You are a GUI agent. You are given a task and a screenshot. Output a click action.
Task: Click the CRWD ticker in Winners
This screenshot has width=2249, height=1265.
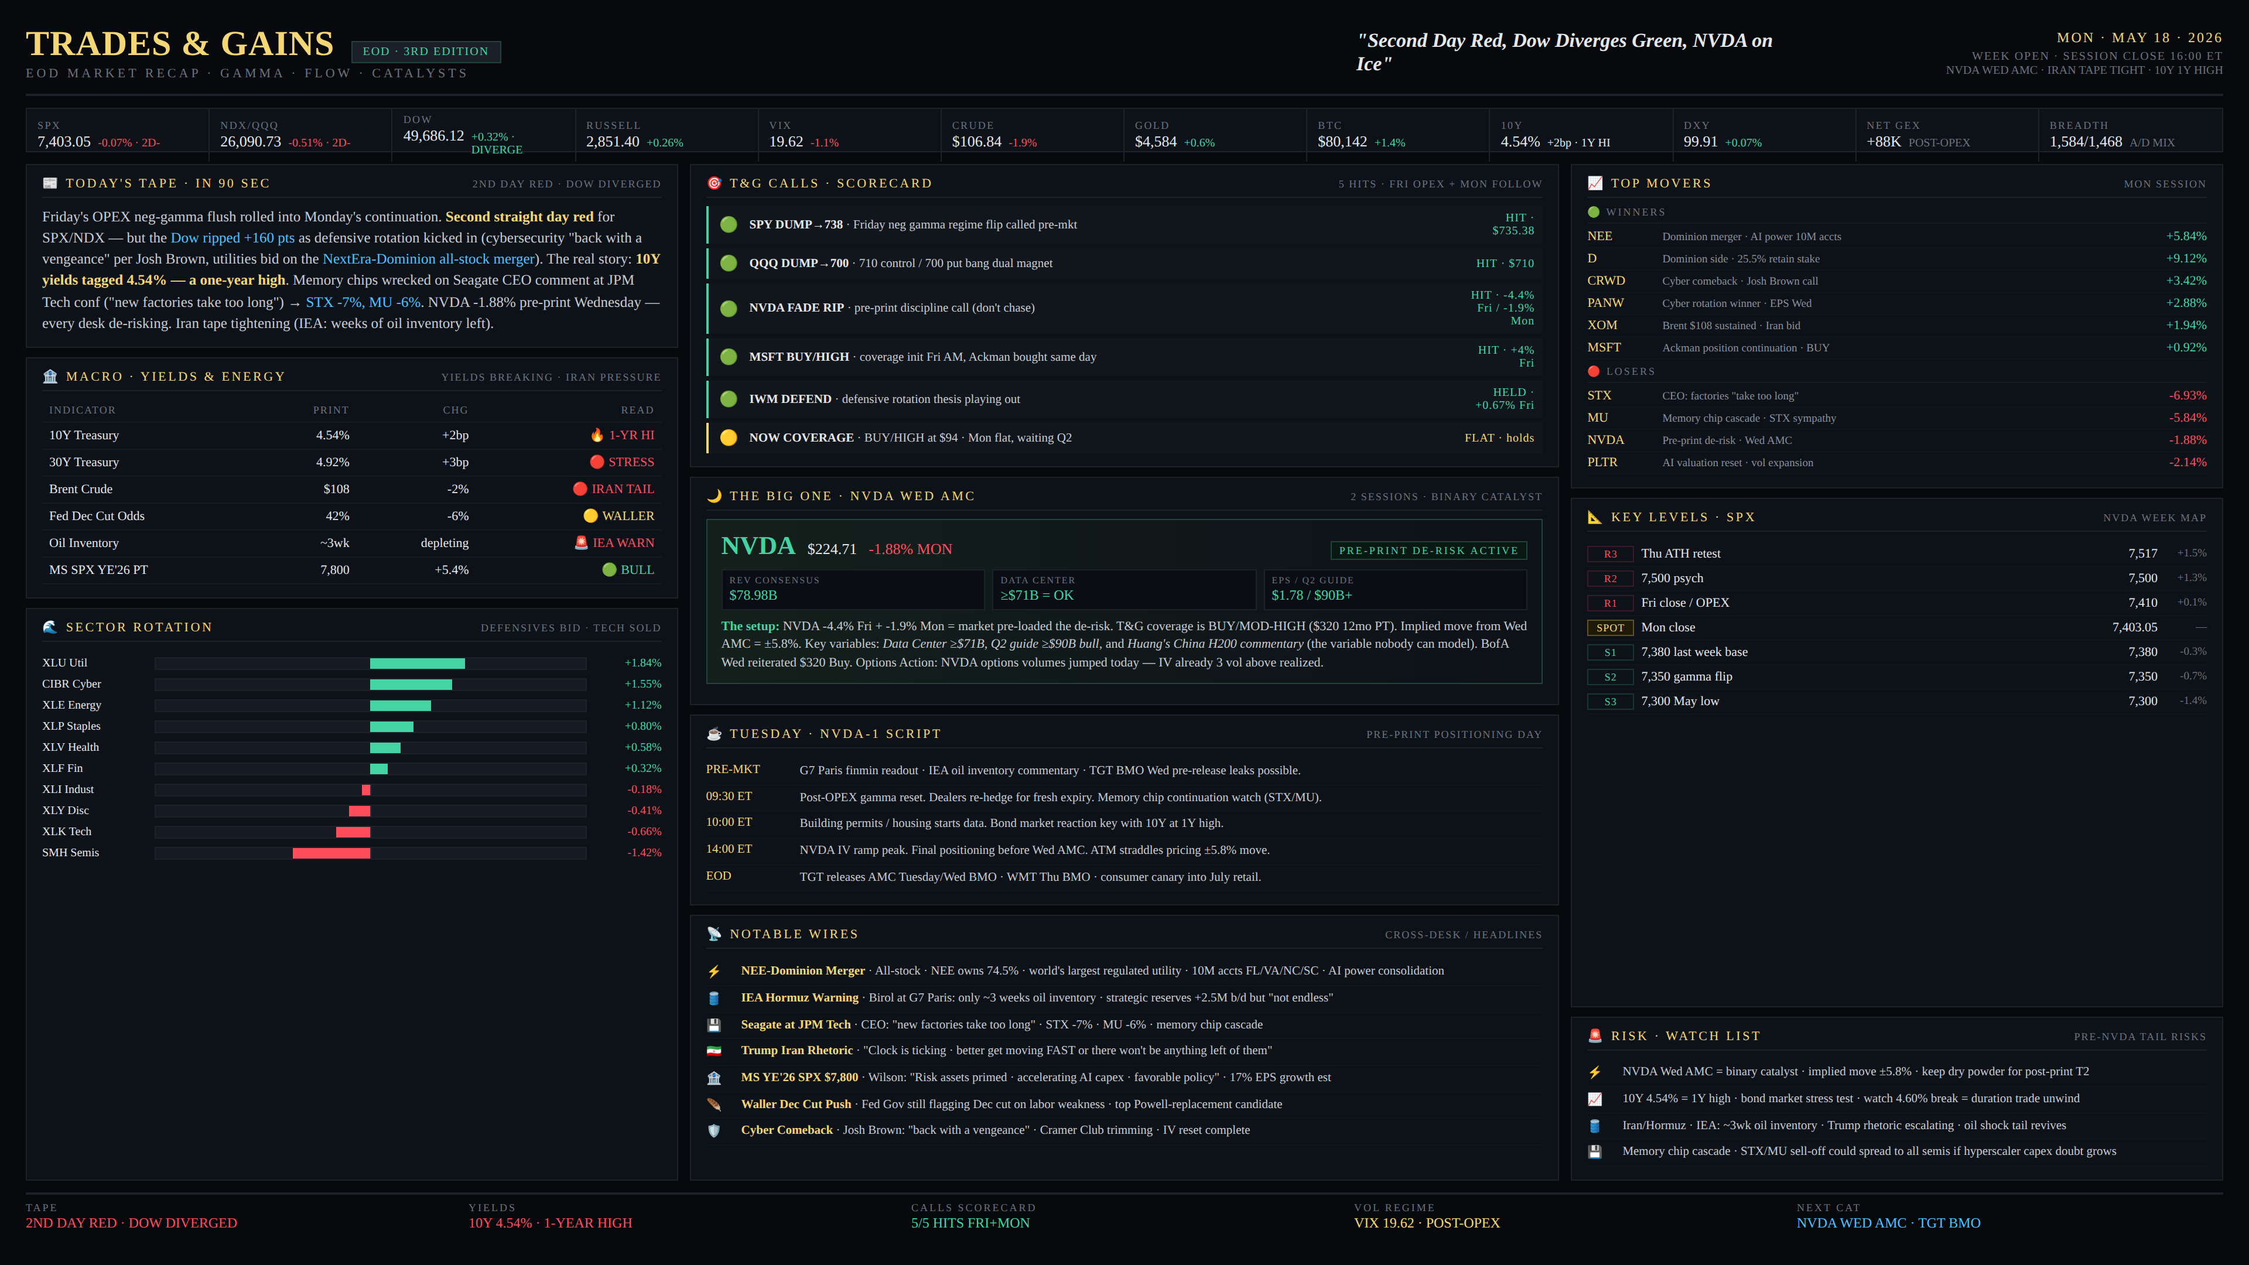pyautogui.click(x=1607, y=281)
